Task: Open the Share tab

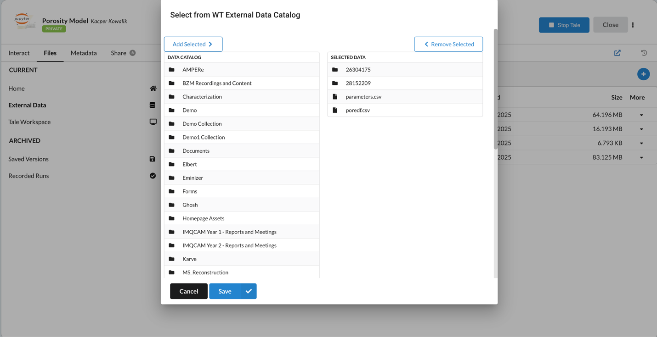Action: tap(118, 53)
